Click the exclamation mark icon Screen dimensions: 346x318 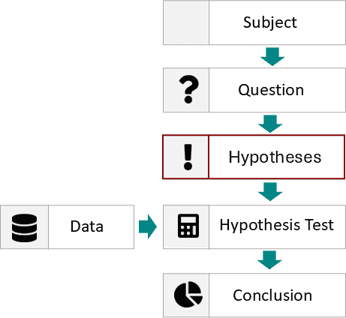pos(188,157)
